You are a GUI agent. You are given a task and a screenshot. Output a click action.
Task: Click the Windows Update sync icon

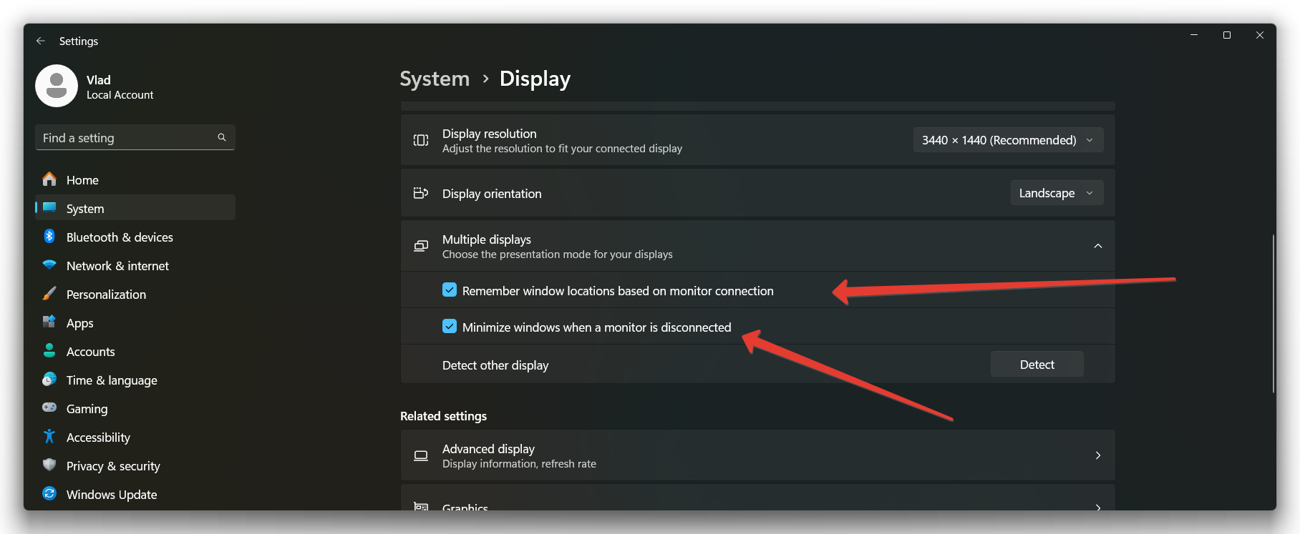[x=49, y=494]
